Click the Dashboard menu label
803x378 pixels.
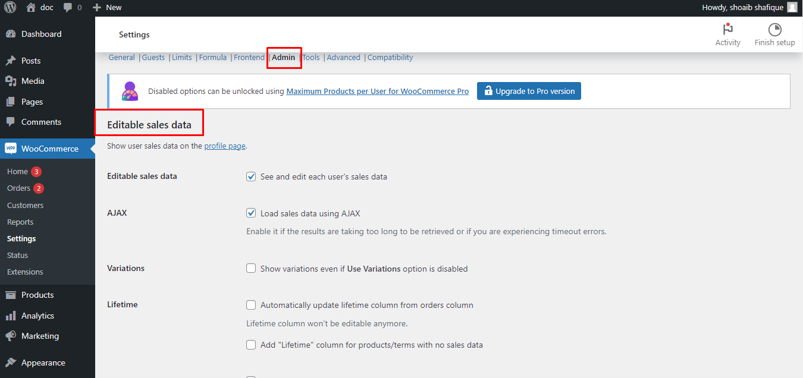click(42, 34)
